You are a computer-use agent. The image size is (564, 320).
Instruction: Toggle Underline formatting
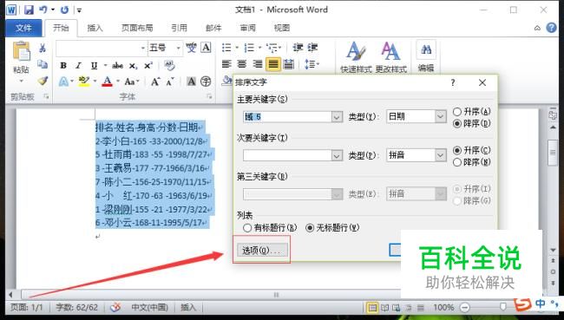click(x=95, y=65)
